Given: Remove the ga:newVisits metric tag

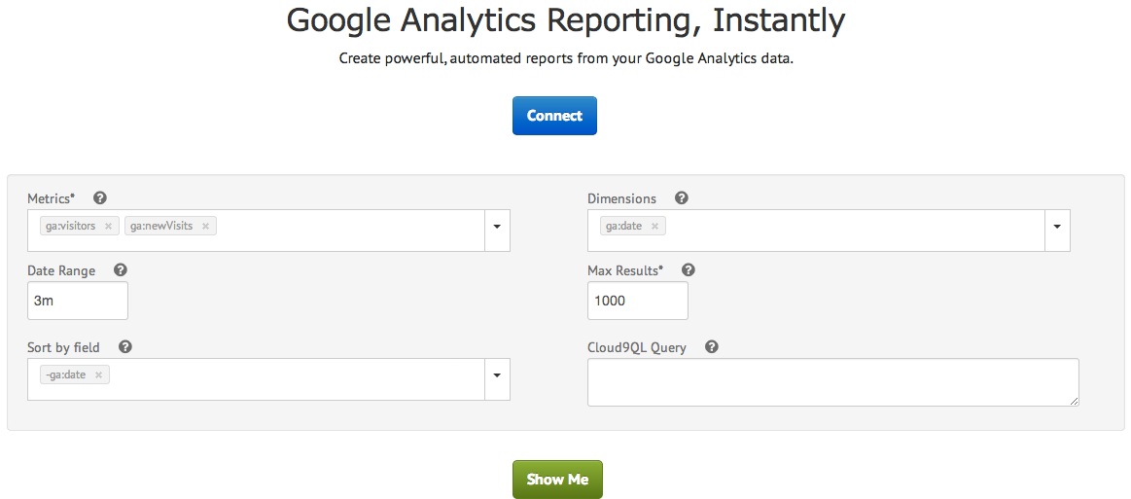Looking at the screenshot, I should 205,227.
